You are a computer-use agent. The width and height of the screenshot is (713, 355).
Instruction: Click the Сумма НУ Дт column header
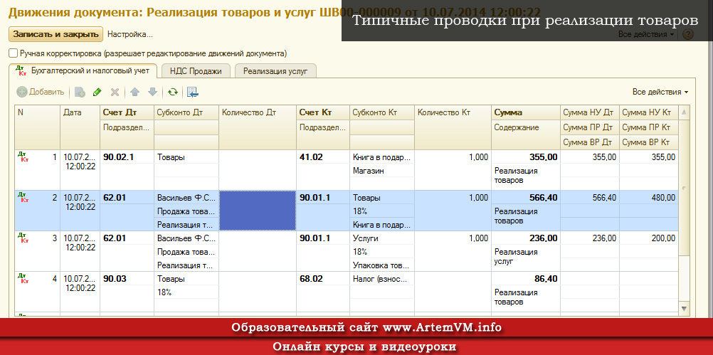(x=590, y=112)
